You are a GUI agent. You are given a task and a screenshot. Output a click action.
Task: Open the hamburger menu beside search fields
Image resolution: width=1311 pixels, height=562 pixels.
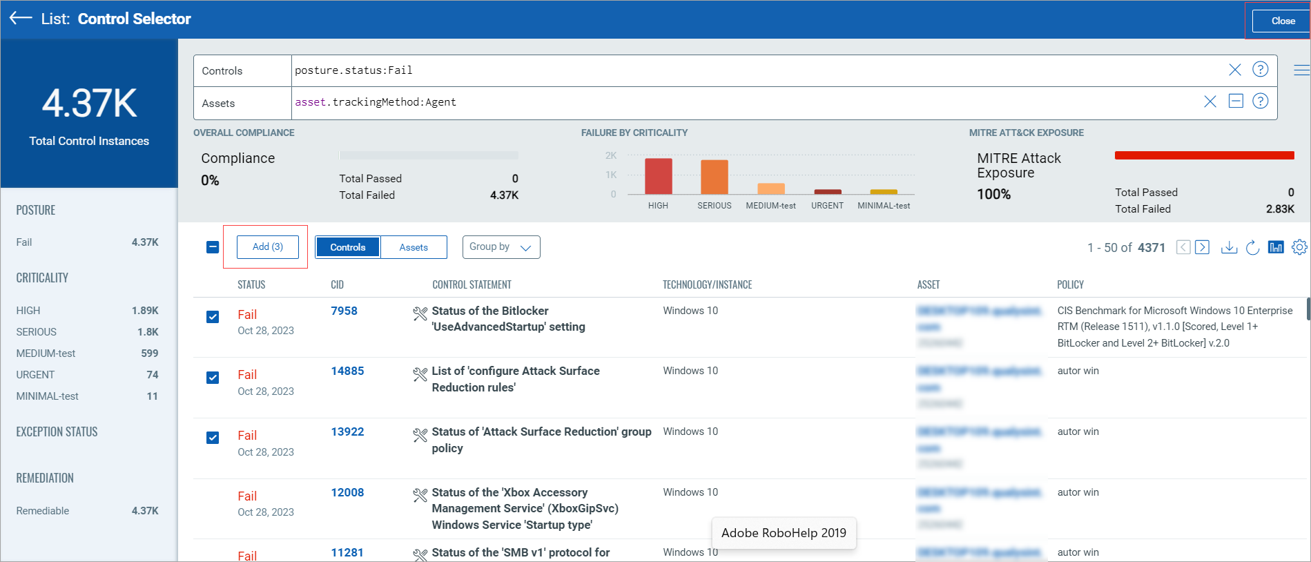click(x=1301, y=70)
